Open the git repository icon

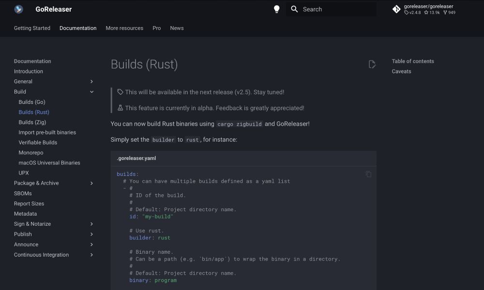coord(396,9)
